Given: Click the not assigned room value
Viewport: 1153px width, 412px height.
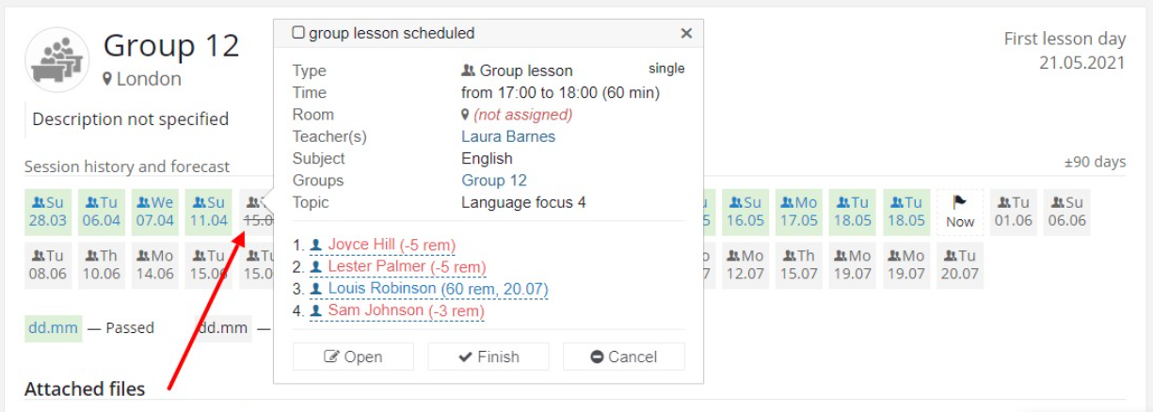Looking at the screenshot, I should (x=522, y=115).
